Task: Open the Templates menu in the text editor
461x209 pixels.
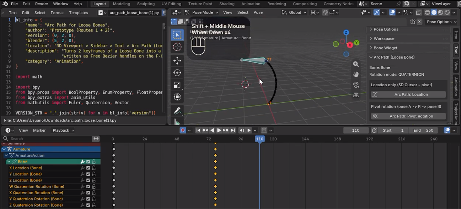Action: tap(79, 13)
